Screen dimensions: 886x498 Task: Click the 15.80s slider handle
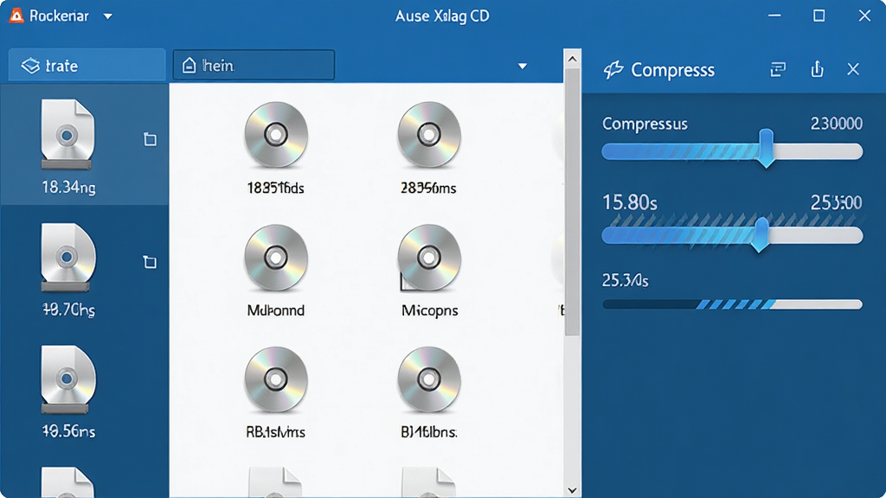761,233
